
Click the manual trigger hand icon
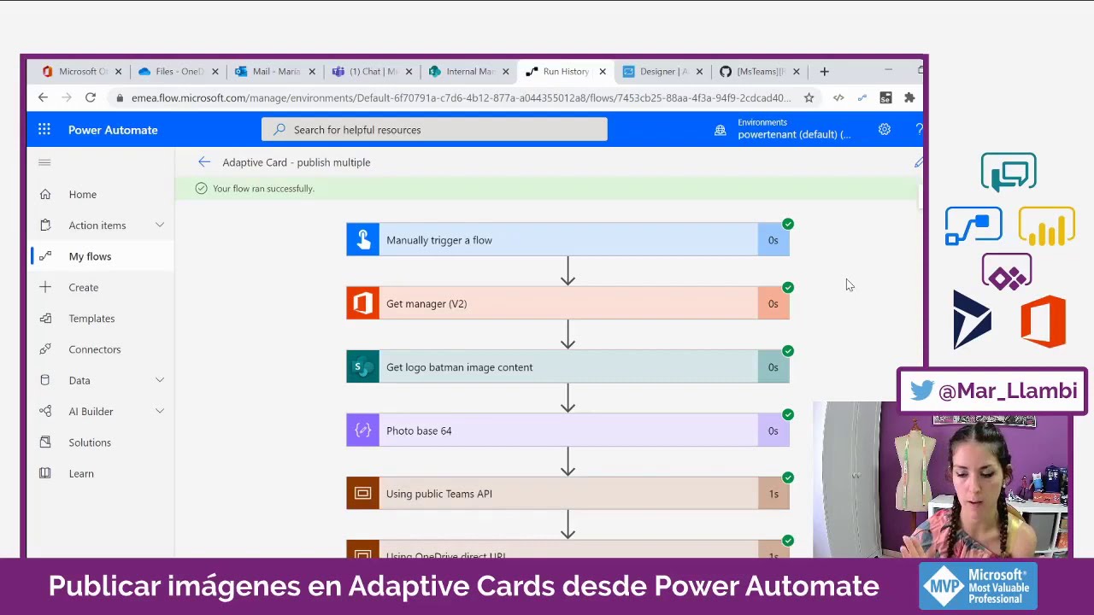[362, 240]
